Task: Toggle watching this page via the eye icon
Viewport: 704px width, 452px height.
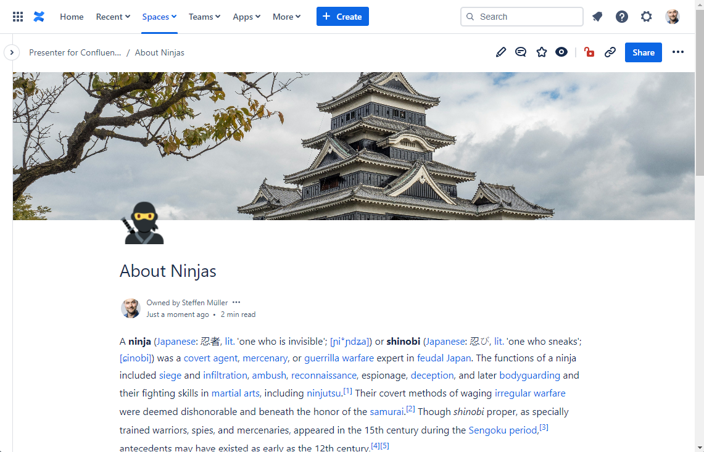Action: tap(561, 52)
